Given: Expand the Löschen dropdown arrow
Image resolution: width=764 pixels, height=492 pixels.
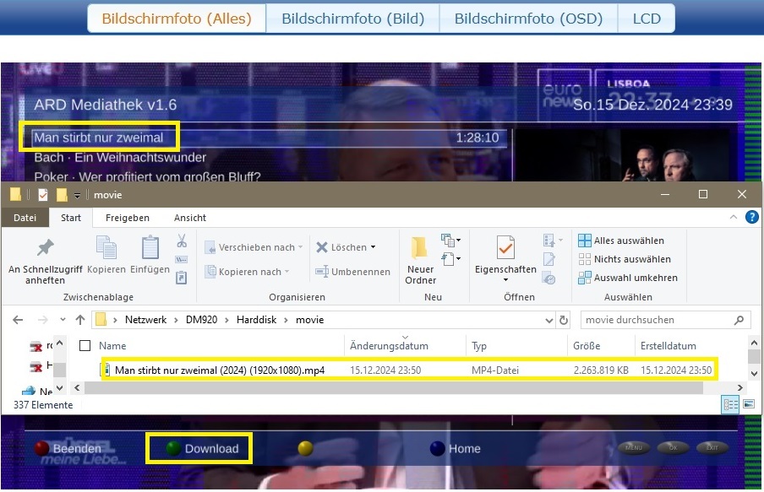Looking at the screenshot, I should pyautogui.click(x=374, y=247).
